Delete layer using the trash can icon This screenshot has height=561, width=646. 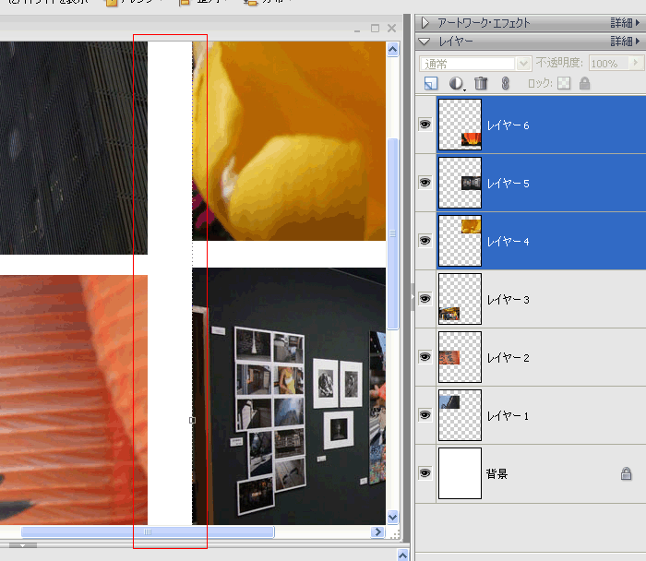coord(480,84)
